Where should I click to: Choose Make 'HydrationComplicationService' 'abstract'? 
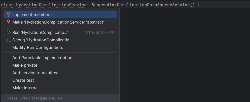pyautogui.click(x=60, y=22)
